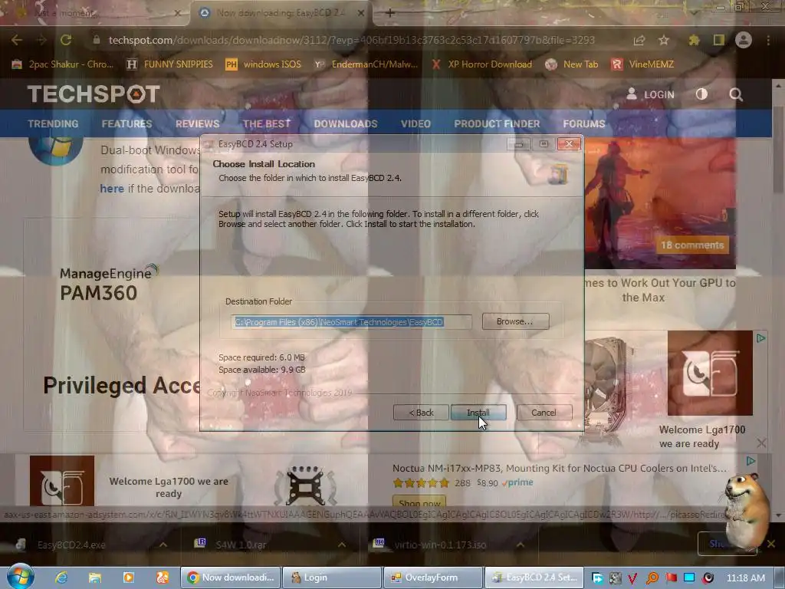Image resolution: width=785 pixels, height=589 pixels.
Task: Click the address bar URL
Action: point(351,40)
